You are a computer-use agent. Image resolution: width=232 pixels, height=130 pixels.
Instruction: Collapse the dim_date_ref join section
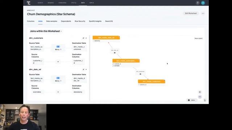tap(86, 70)
